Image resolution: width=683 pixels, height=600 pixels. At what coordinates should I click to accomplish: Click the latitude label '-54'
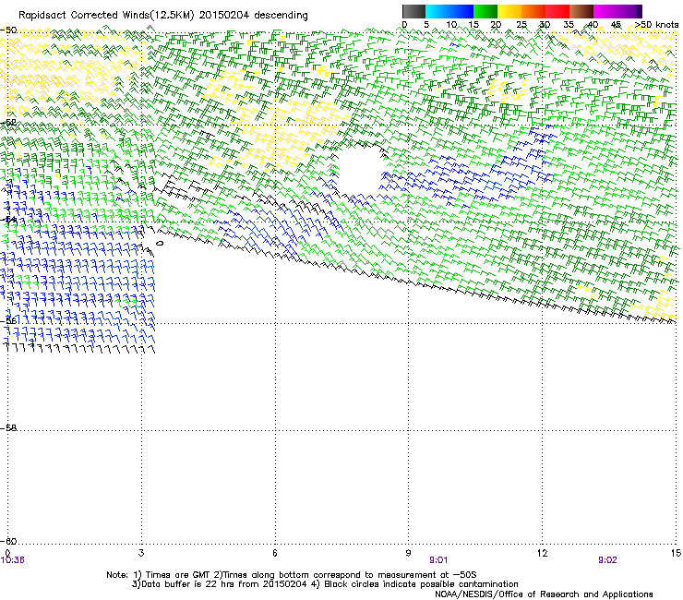8,220
